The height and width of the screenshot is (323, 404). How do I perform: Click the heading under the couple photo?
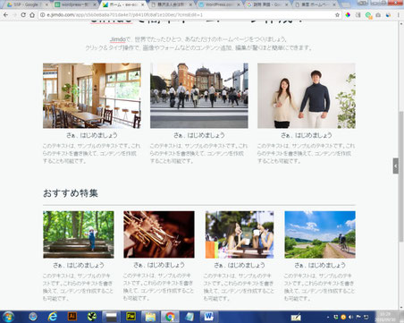coord(307,135)
